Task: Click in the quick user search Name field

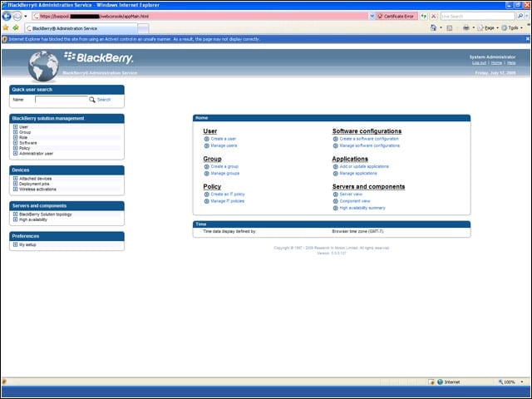Action: tap(62, 100)
